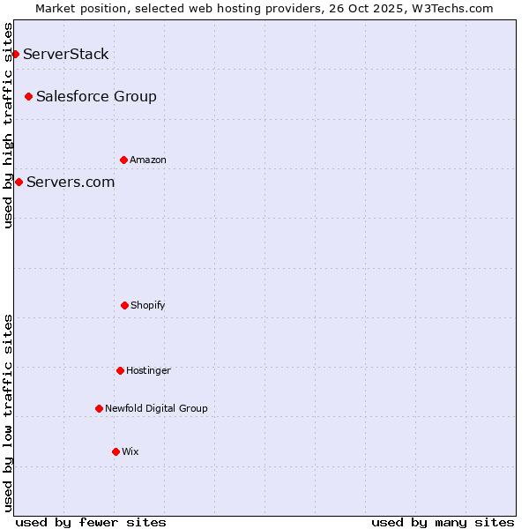Select the Hostinger label text
The height and width of the screenshot is (529, 529).
148,370
